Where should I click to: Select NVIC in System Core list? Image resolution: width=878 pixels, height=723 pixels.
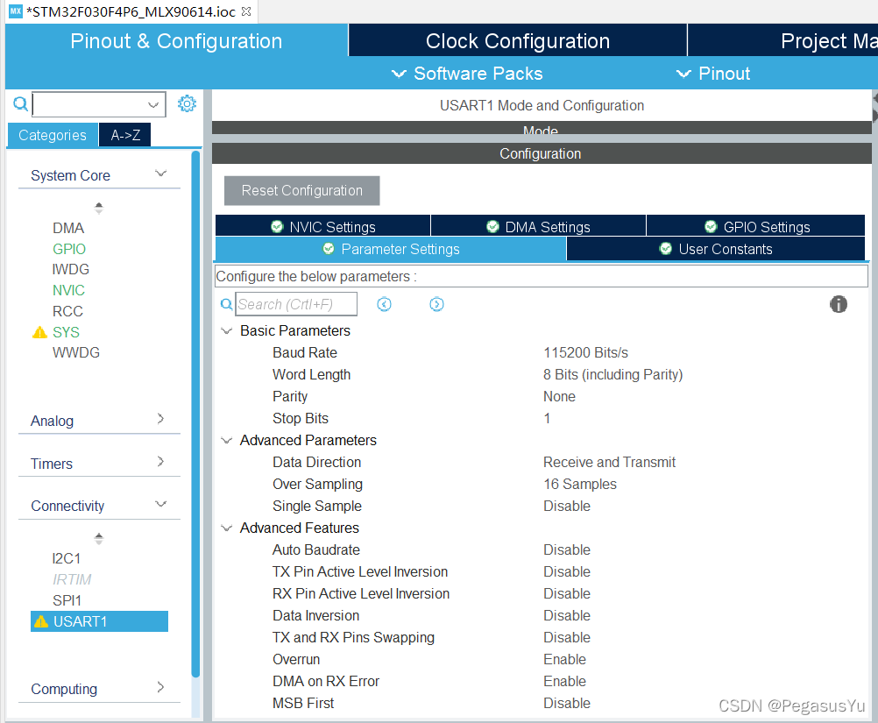[69, 290]
